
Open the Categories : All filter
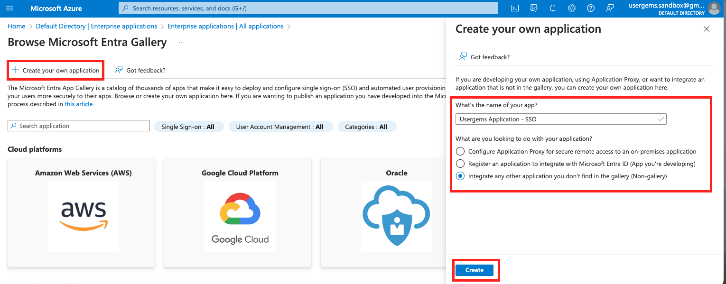click(367, 127)
